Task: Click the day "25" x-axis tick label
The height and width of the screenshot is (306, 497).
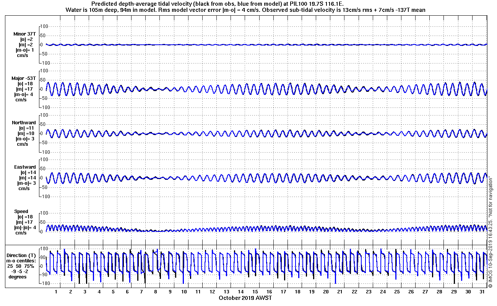Action: pos(397,291)
